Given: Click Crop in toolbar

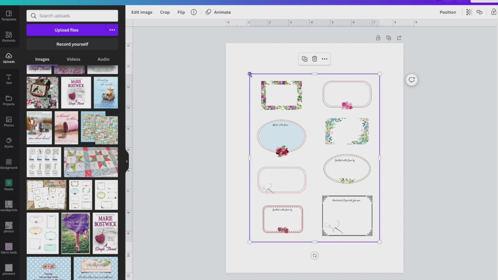Looking at the screenshot, I should [165, 12].
